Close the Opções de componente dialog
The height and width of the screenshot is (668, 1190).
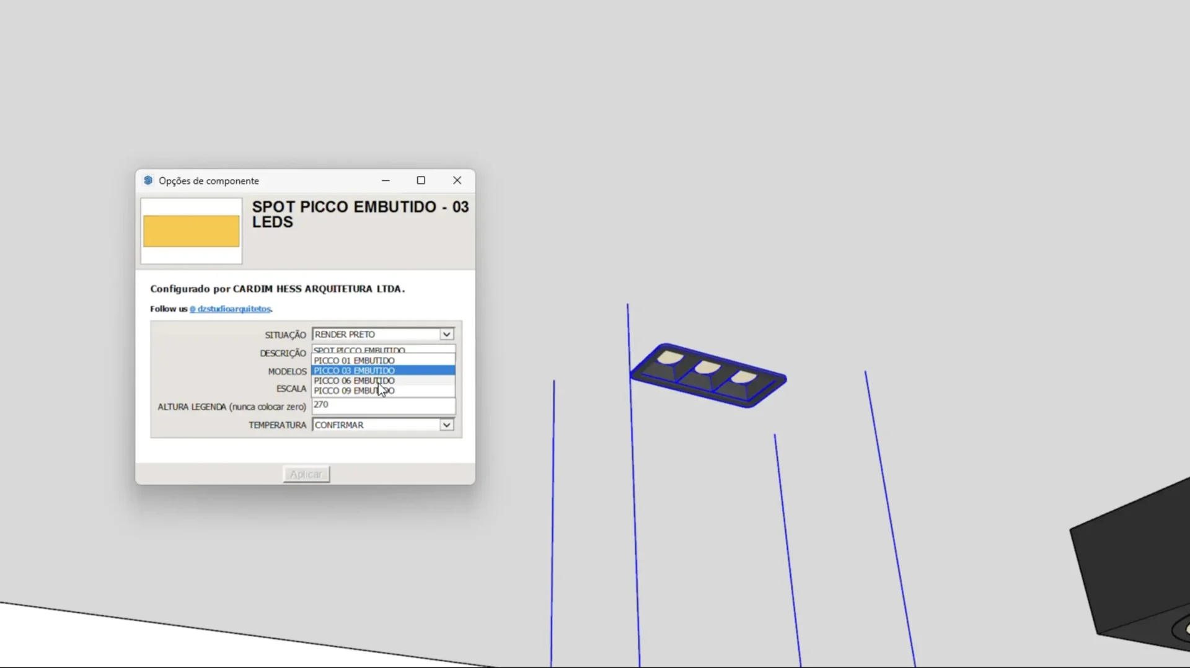(x=457, y=180)
